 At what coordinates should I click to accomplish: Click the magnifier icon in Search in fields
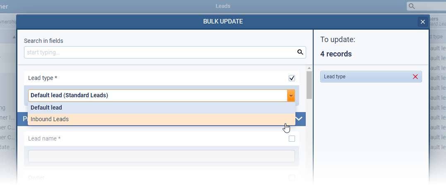pyautogui.click(x=300, y=52)
